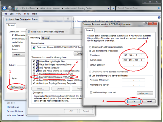The image size is (163, 122).
Task: Uncheck File and Printer Sharing checkbox
Action: pos(34,71)
